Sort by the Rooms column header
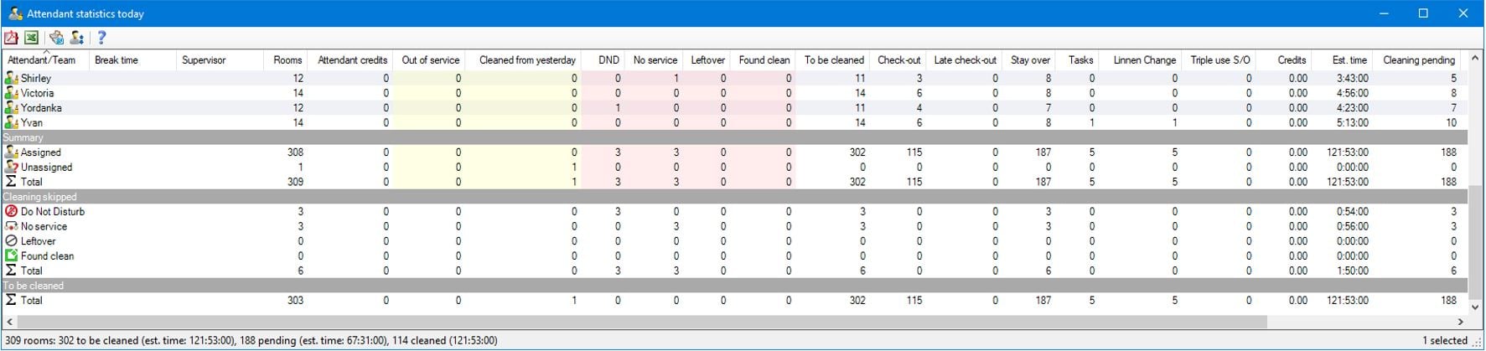This screenshot has width=1486, height=351. click(287, 60)
